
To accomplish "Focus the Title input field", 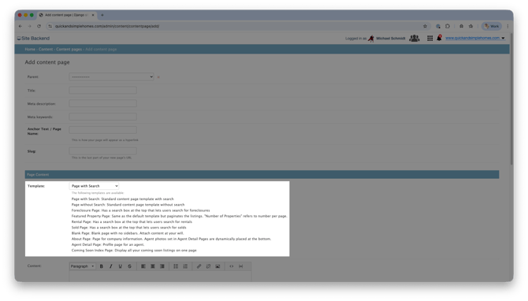I will pyautogui.click(x=102, y=91).
